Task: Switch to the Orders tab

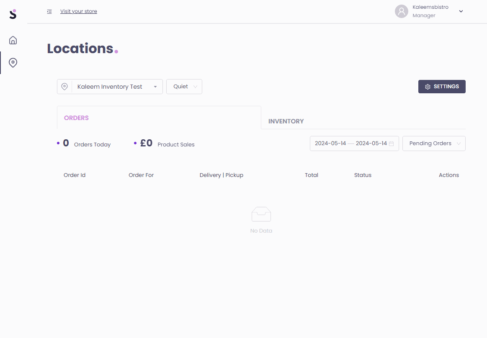Action: (x=76, y=118)
